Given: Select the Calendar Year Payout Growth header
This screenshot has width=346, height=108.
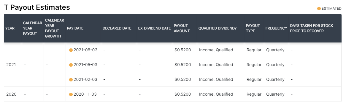Looking at the screenshot, I should pos(55,28).
